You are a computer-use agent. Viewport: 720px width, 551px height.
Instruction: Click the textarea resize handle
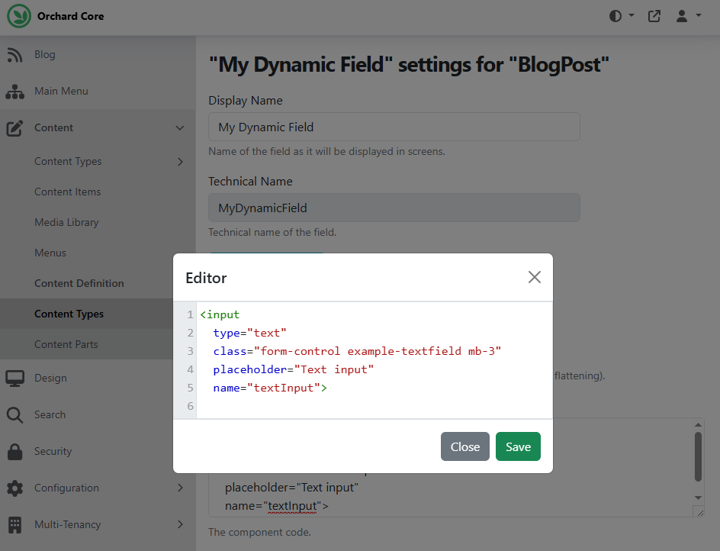tap(699, 512)
